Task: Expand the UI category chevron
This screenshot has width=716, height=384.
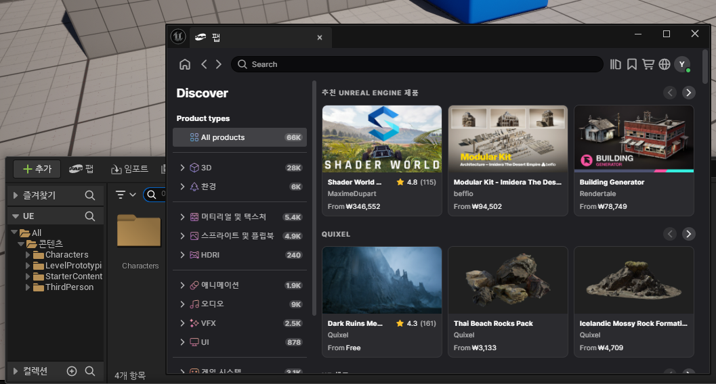Action: [x=182, y=341]
